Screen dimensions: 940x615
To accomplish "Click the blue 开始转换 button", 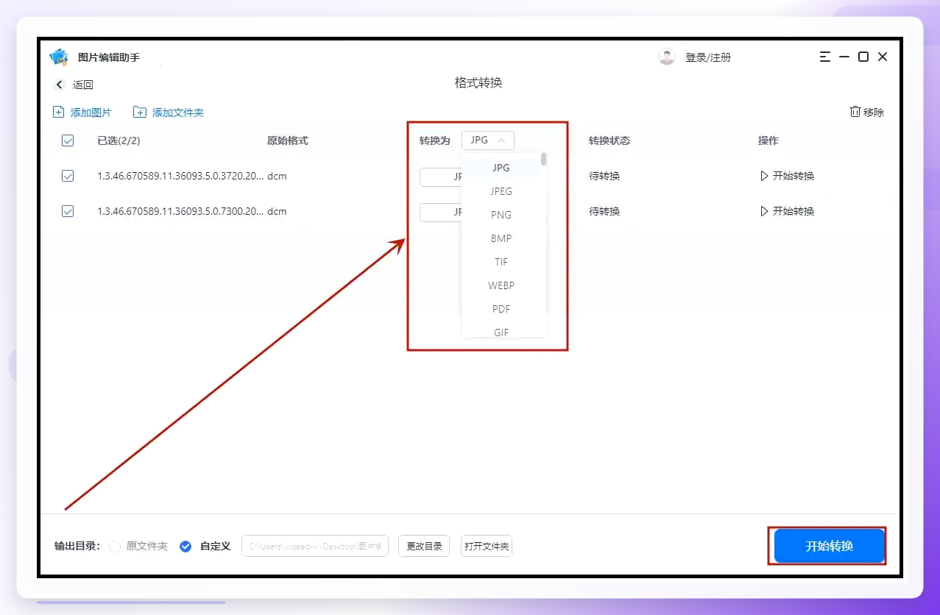I will [x=829, y=546].
